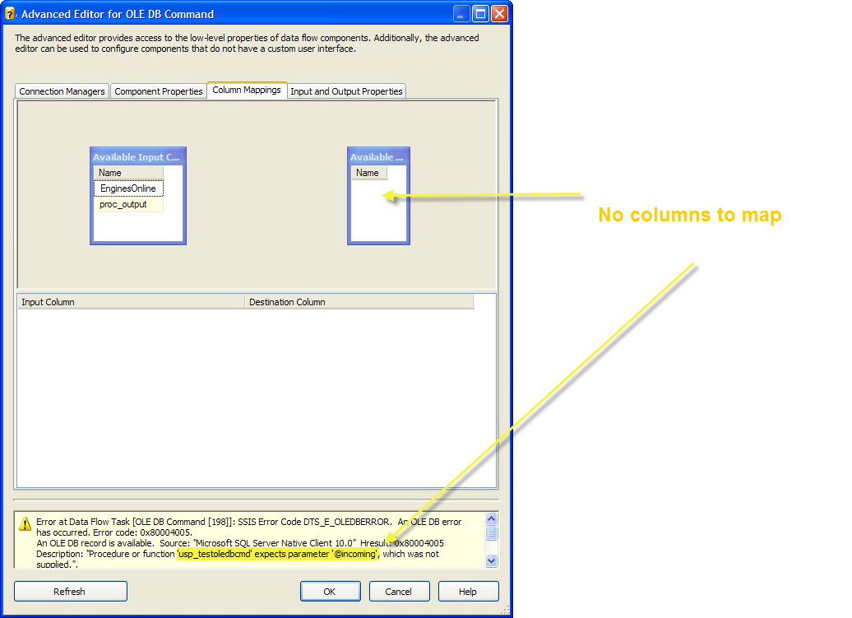Confirm with the OK button

[331, 592]
